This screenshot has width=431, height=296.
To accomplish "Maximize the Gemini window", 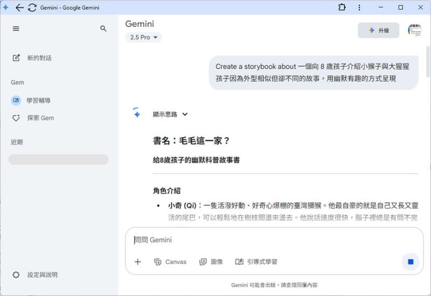I will coord(401,8).
